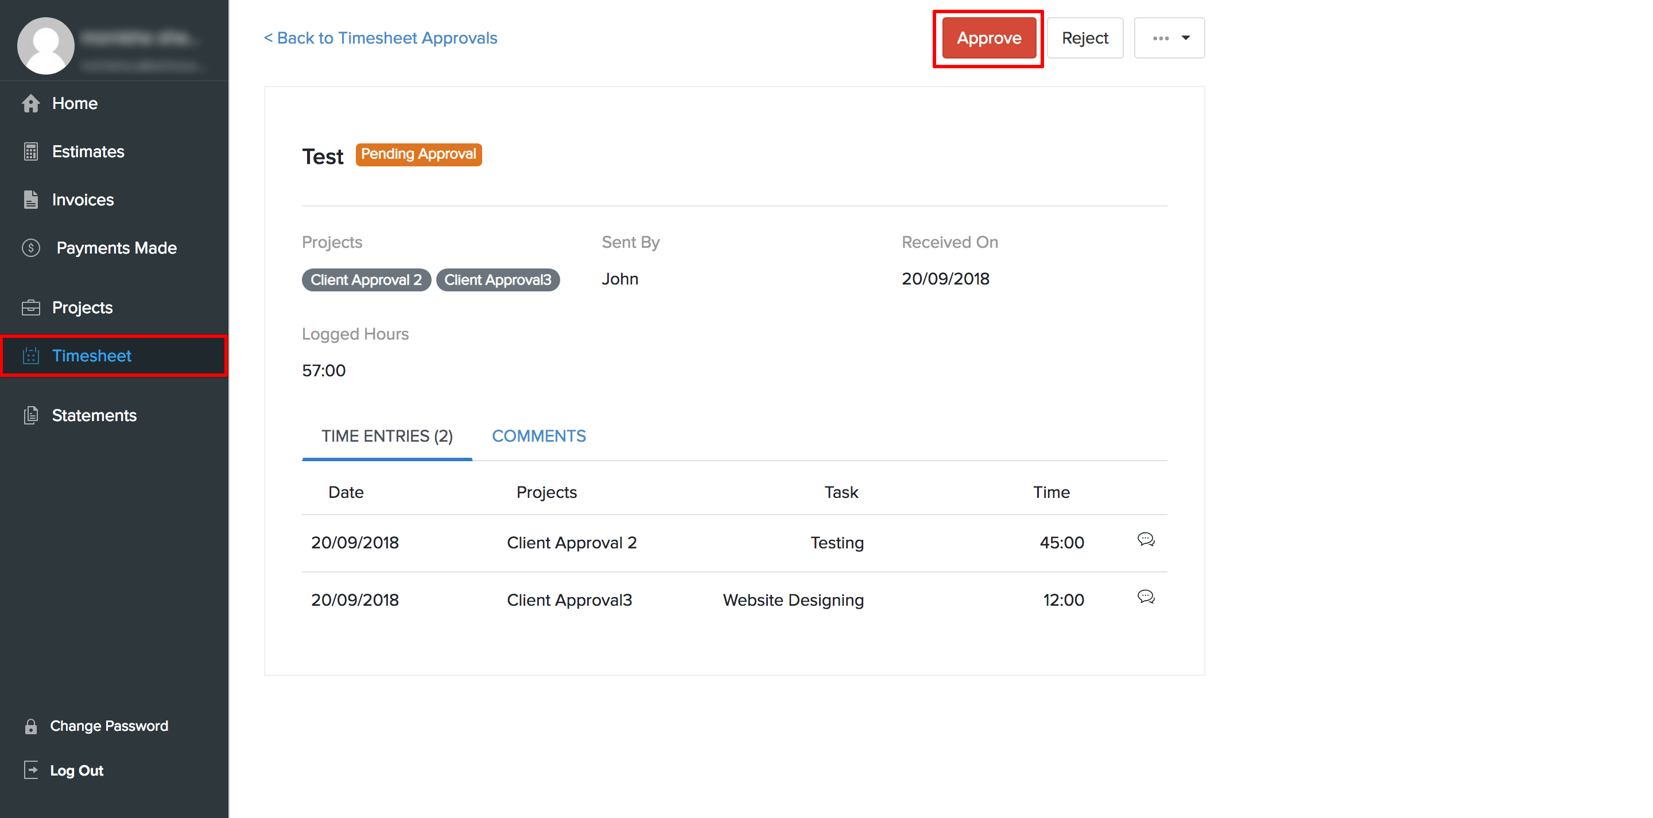Click the Payments Made dollar icon
The image size is (1653, 818).
31,248
